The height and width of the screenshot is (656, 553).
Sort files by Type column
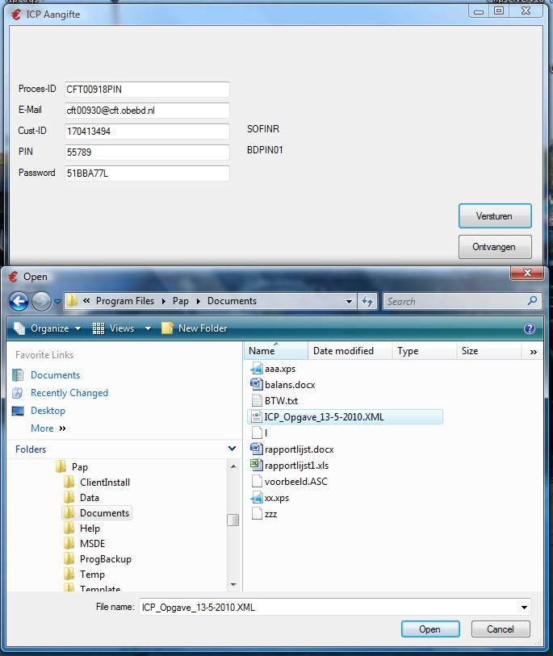point(408,351)
